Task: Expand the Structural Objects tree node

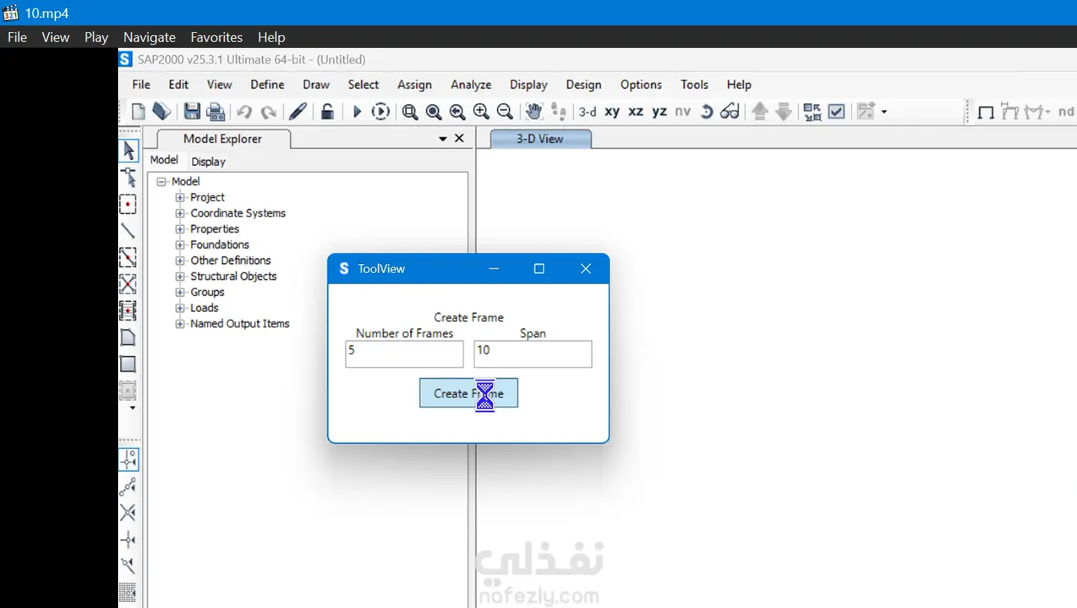Action: click(180, 277)
